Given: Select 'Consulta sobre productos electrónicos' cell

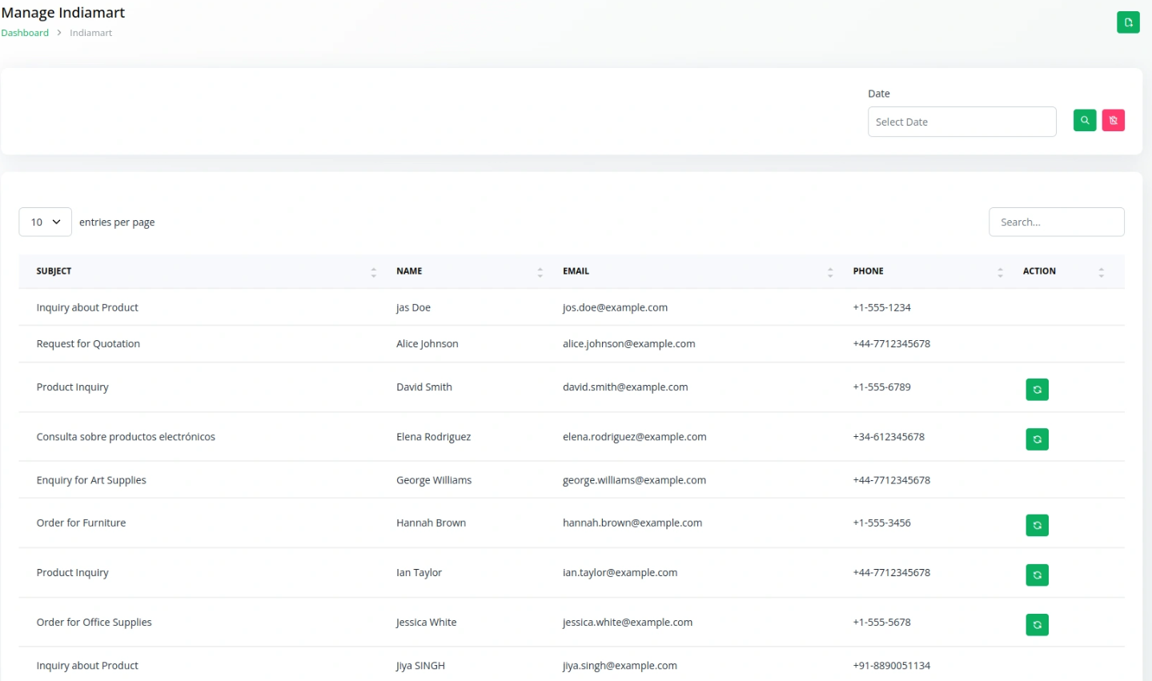Looking at the screenshot, I should pyautogui.click(x=126, y=437).
